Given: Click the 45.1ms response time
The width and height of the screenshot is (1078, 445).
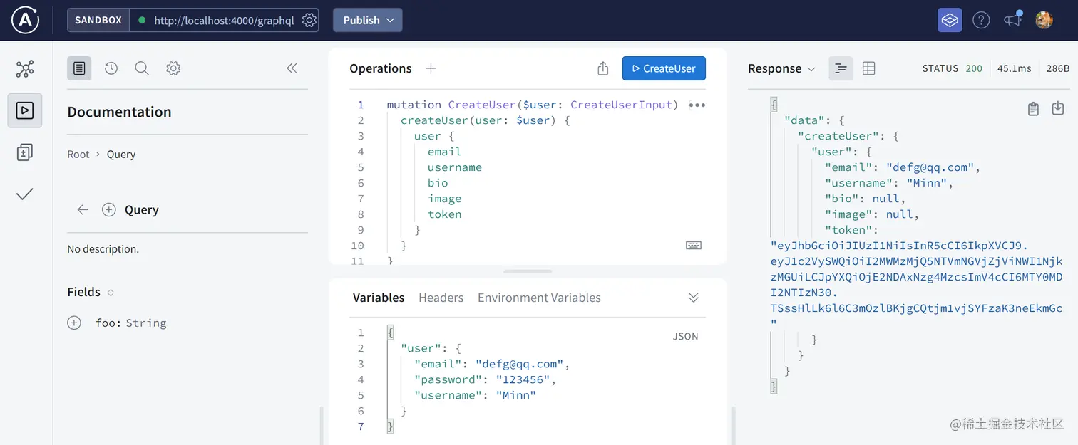Looking at the screenshot, I should click(1014, 68).
